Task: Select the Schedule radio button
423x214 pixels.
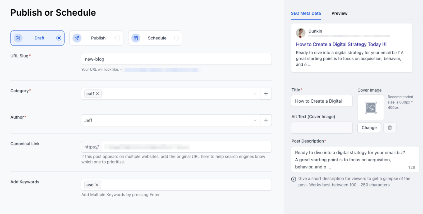Action: tap(176, 38)
